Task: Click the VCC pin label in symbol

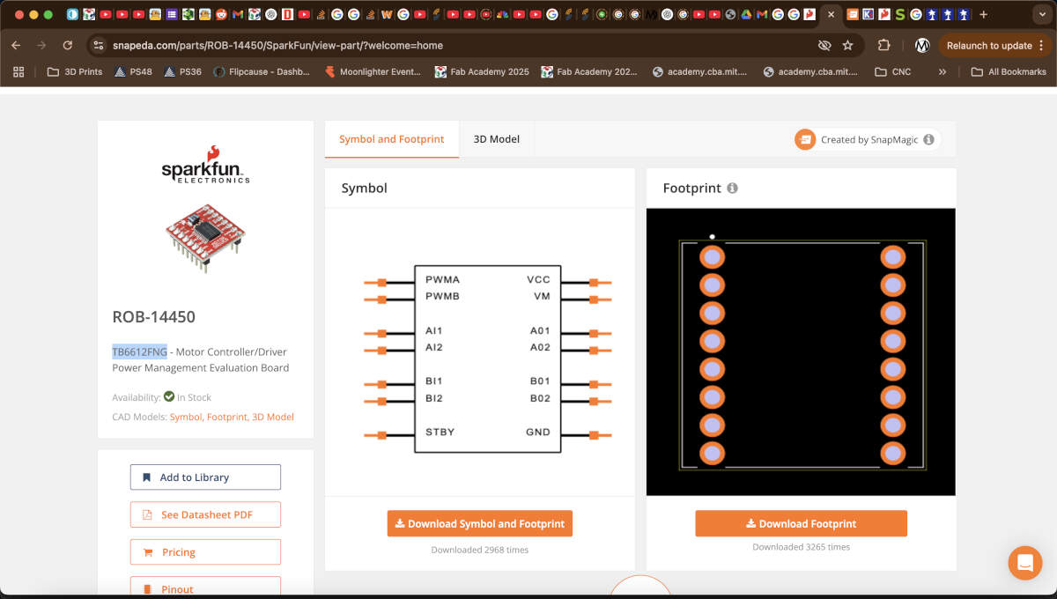Action: click(x=538, y=279)
